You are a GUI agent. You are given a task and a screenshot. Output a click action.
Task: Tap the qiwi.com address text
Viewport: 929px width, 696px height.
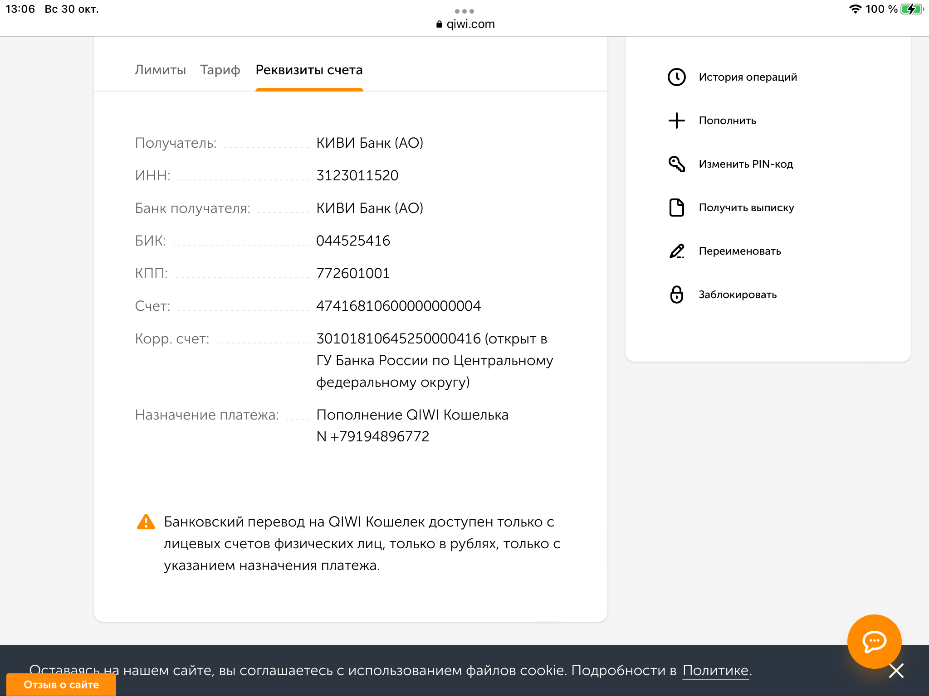click(x=470, y=24)
